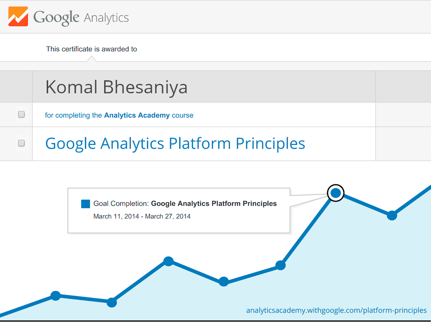
Task: Click the orange Google Analytics logo icon
Action: (x=18, y=17)
